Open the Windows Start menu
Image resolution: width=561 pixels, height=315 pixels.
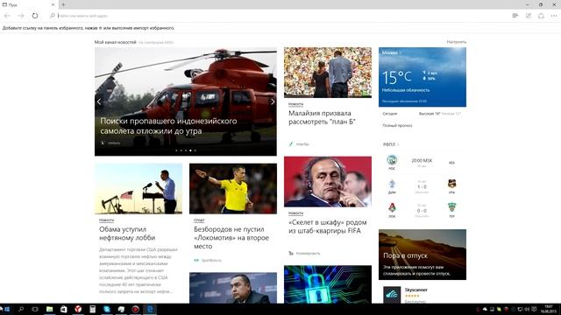point(7,309)
